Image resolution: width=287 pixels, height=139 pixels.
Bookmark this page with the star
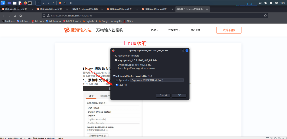pos(265,16)
